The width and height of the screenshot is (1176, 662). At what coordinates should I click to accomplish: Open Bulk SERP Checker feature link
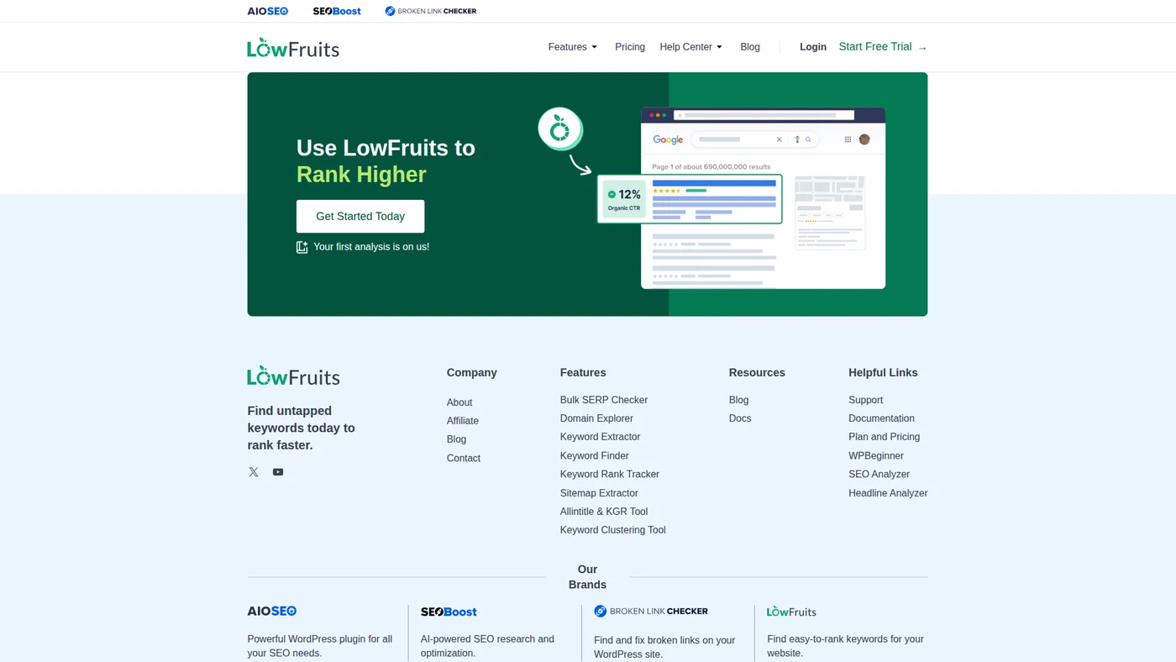pyautogui.click(x=604, y=400)
